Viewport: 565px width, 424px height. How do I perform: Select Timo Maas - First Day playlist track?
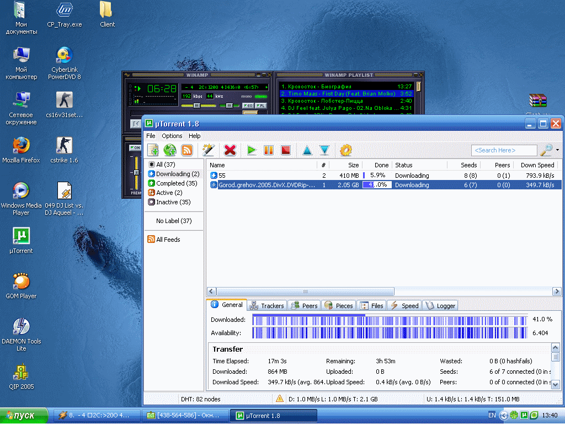pyautogui.click(x=346, y=94)
